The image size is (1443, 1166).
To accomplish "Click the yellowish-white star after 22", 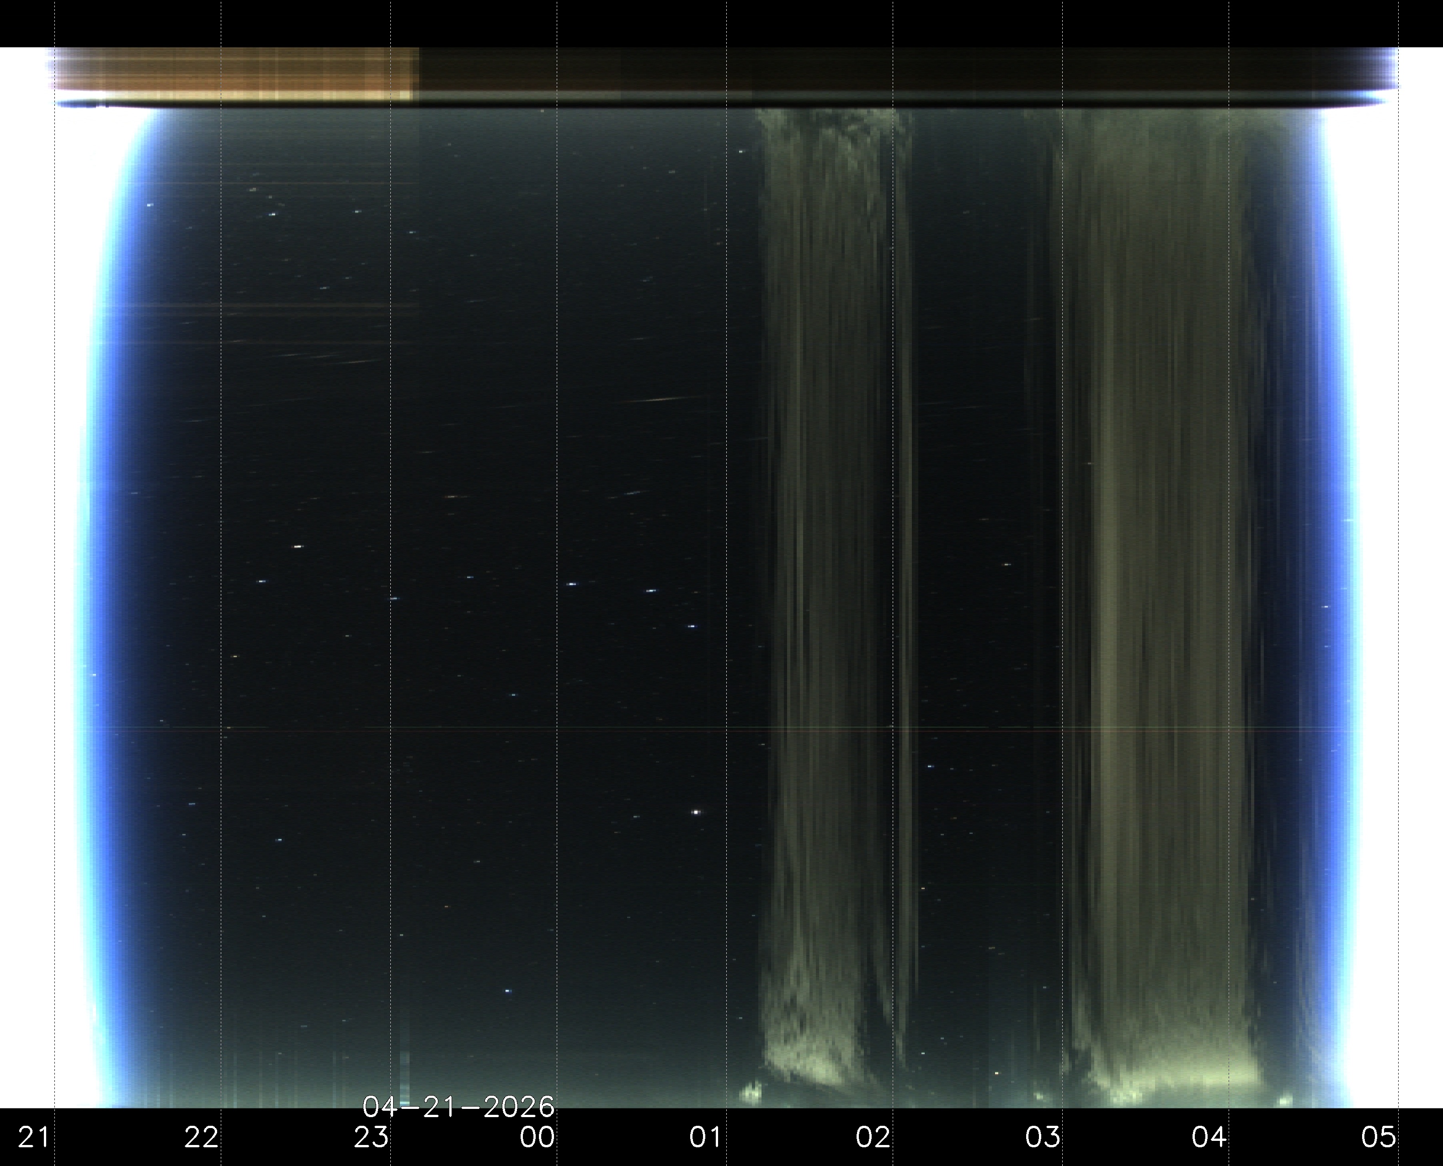I will pyautogui.click(x=298, y=547).
